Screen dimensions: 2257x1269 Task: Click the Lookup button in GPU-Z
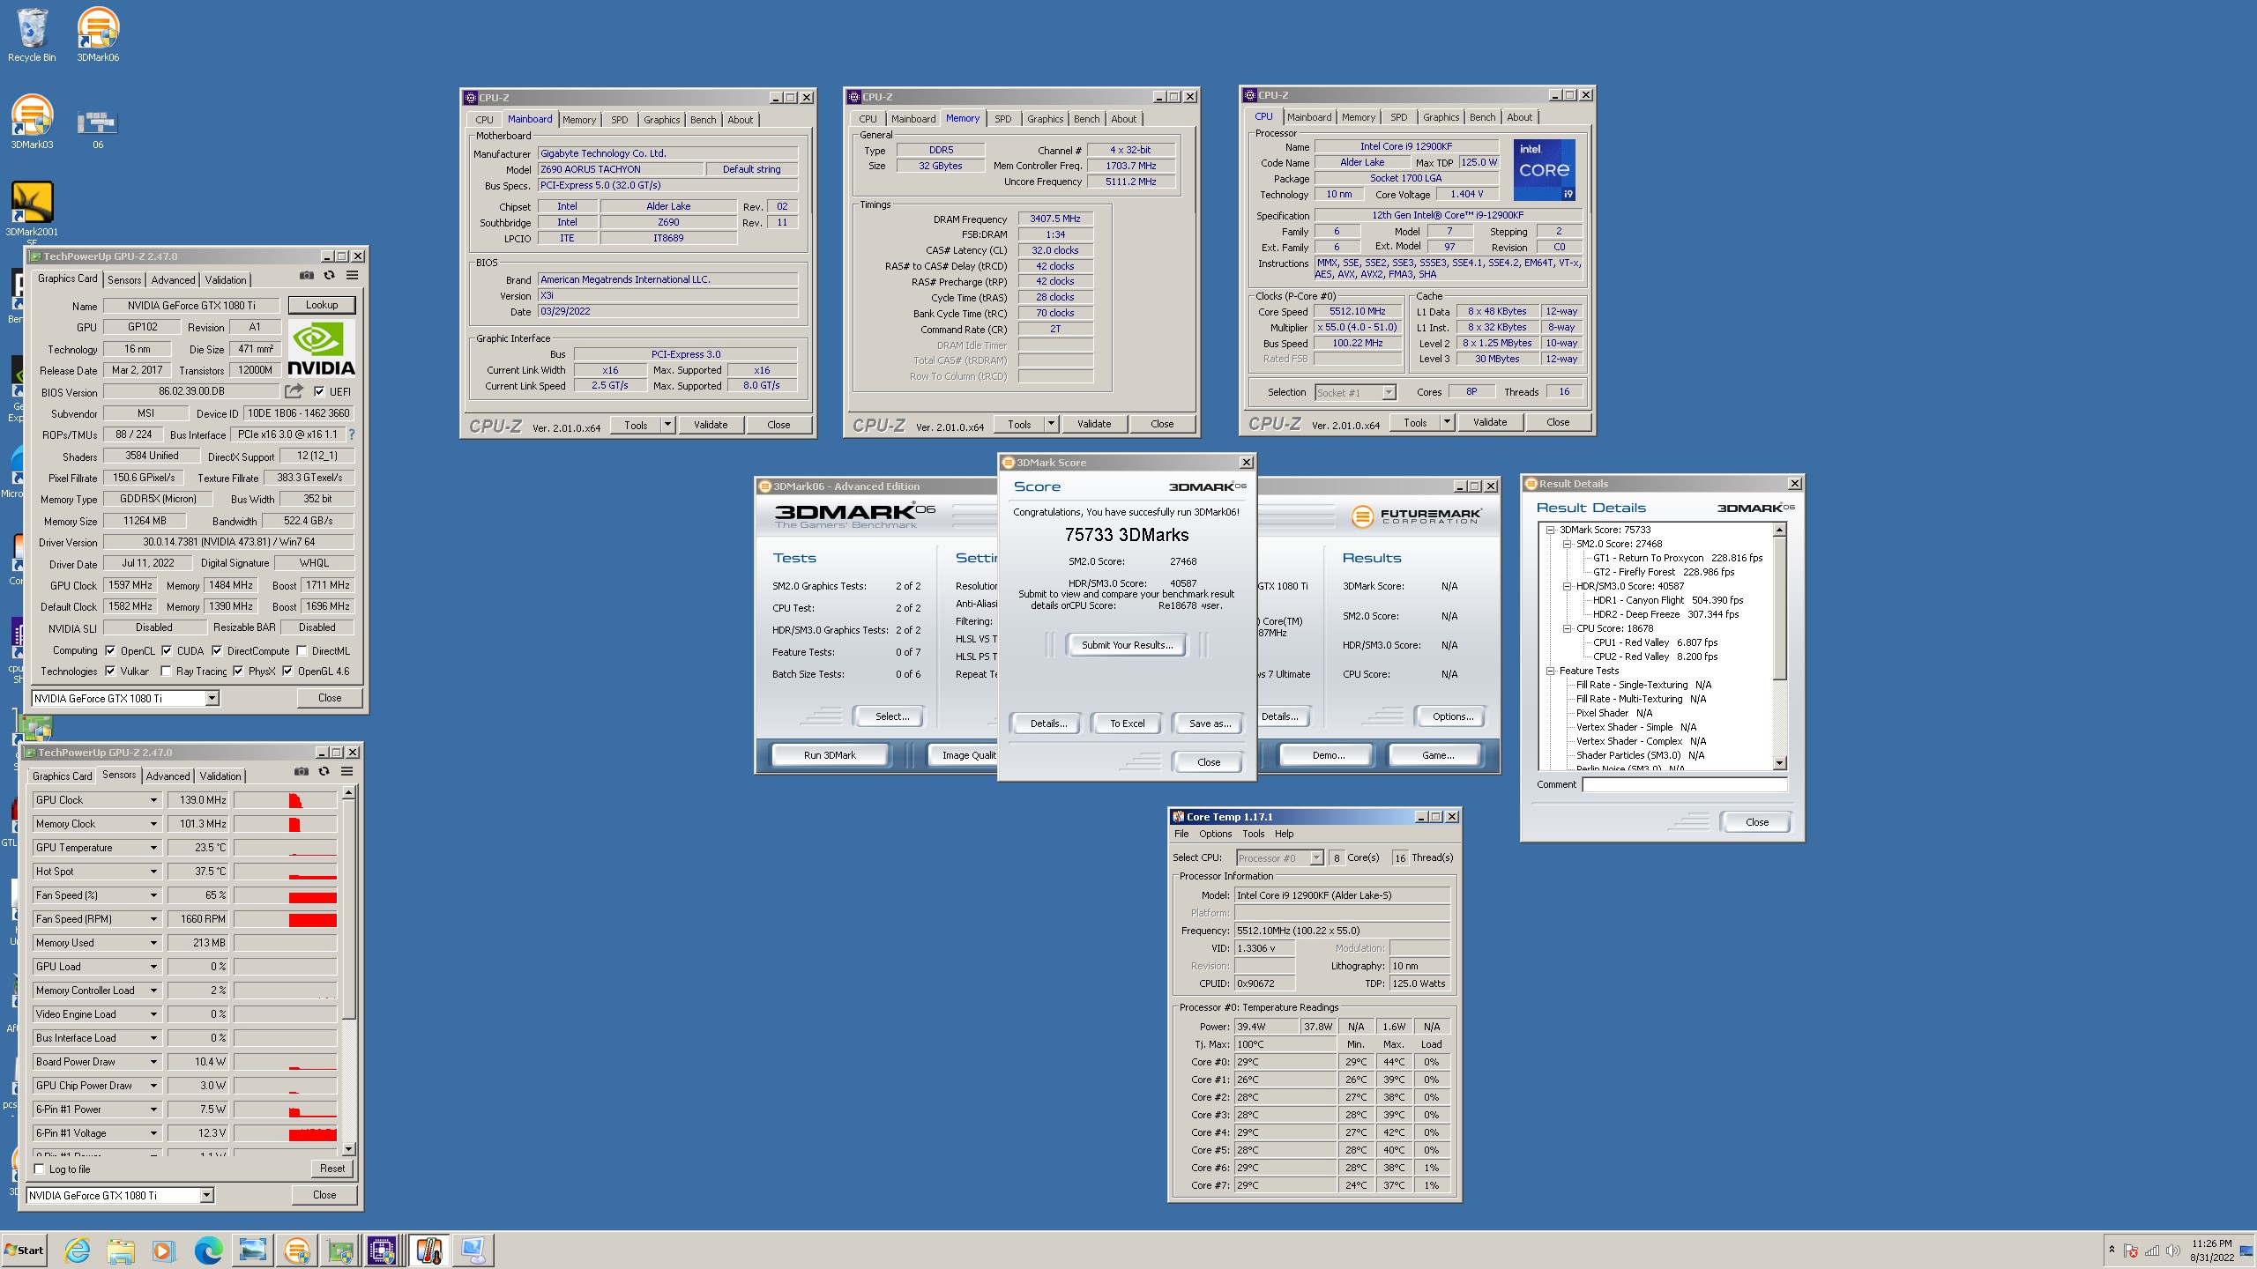322,305
